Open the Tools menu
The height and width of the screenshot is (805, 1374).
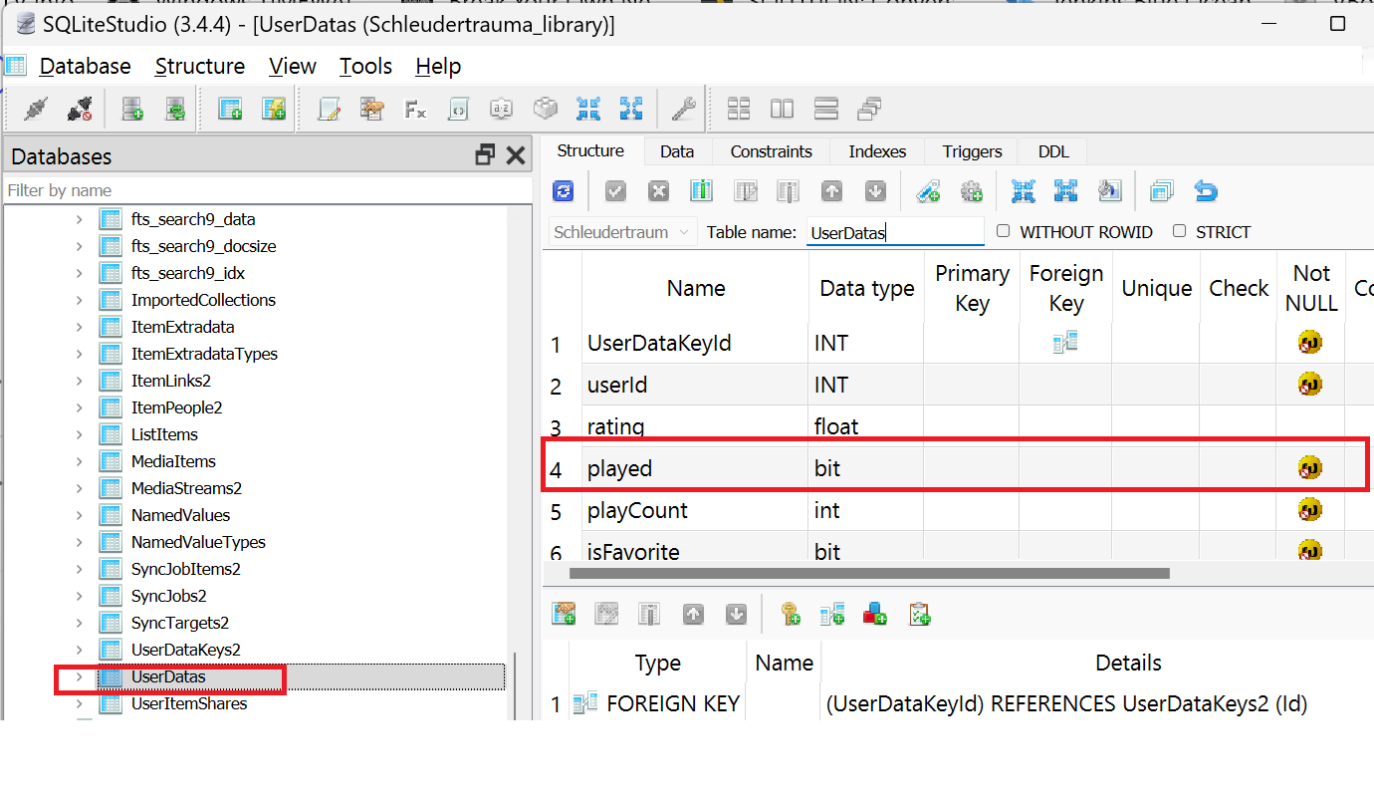365,66
